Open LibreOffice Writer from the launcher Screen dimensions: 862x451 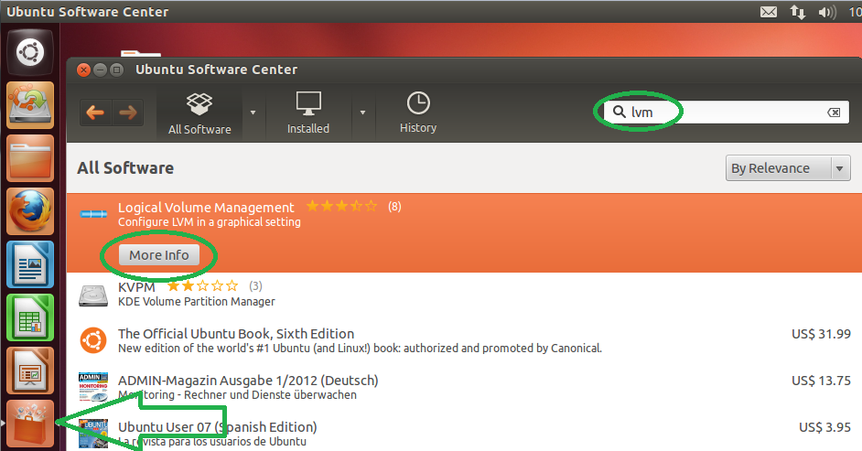point(30,264)
